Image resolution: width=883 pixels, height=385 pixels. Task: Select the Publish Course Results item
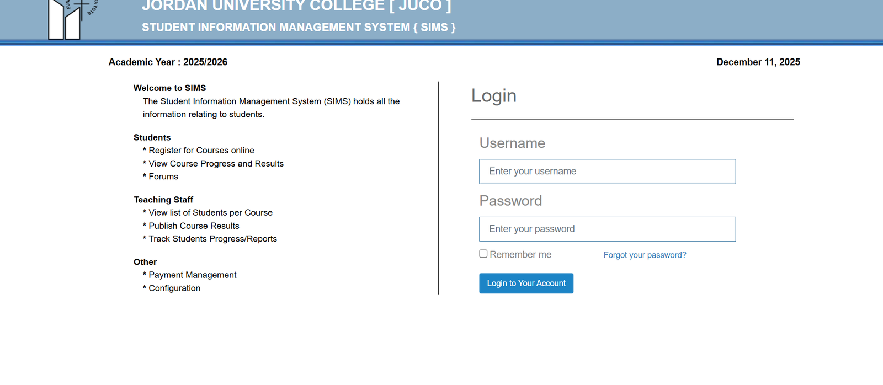click(x=194, y=226)
